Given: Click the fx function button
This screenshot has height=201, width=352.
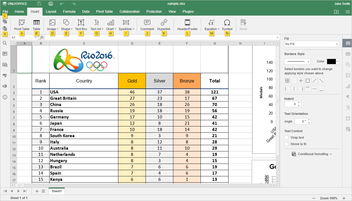Looking at the screenshot, I should click(42, 37).
